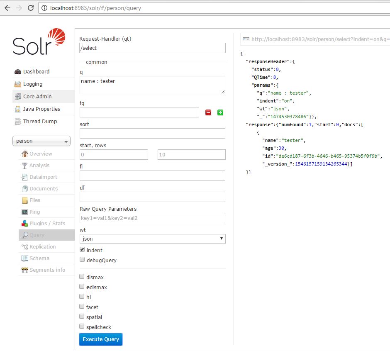Open Dashboard in the main menu

click(x=37, y=72)
